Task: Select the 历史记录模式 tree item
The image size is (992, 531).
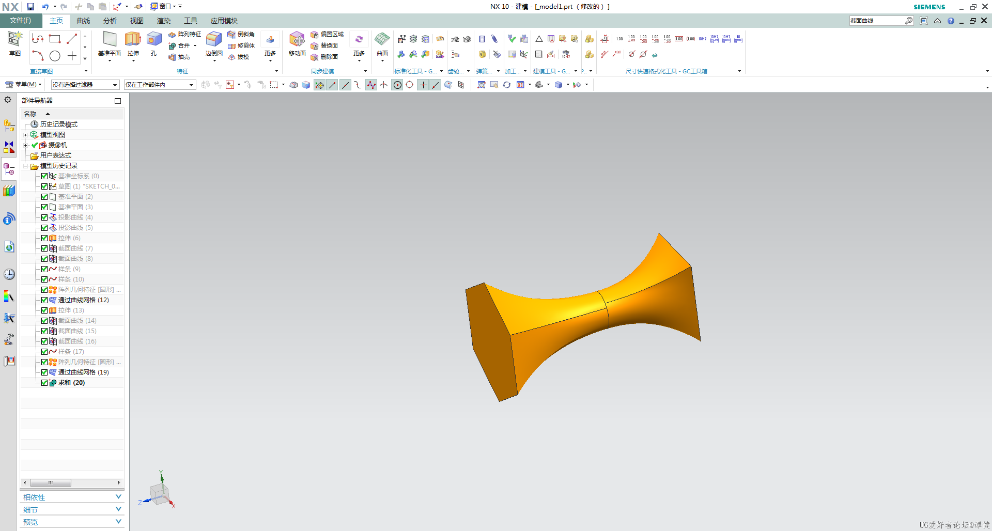Action: [59, 124]
